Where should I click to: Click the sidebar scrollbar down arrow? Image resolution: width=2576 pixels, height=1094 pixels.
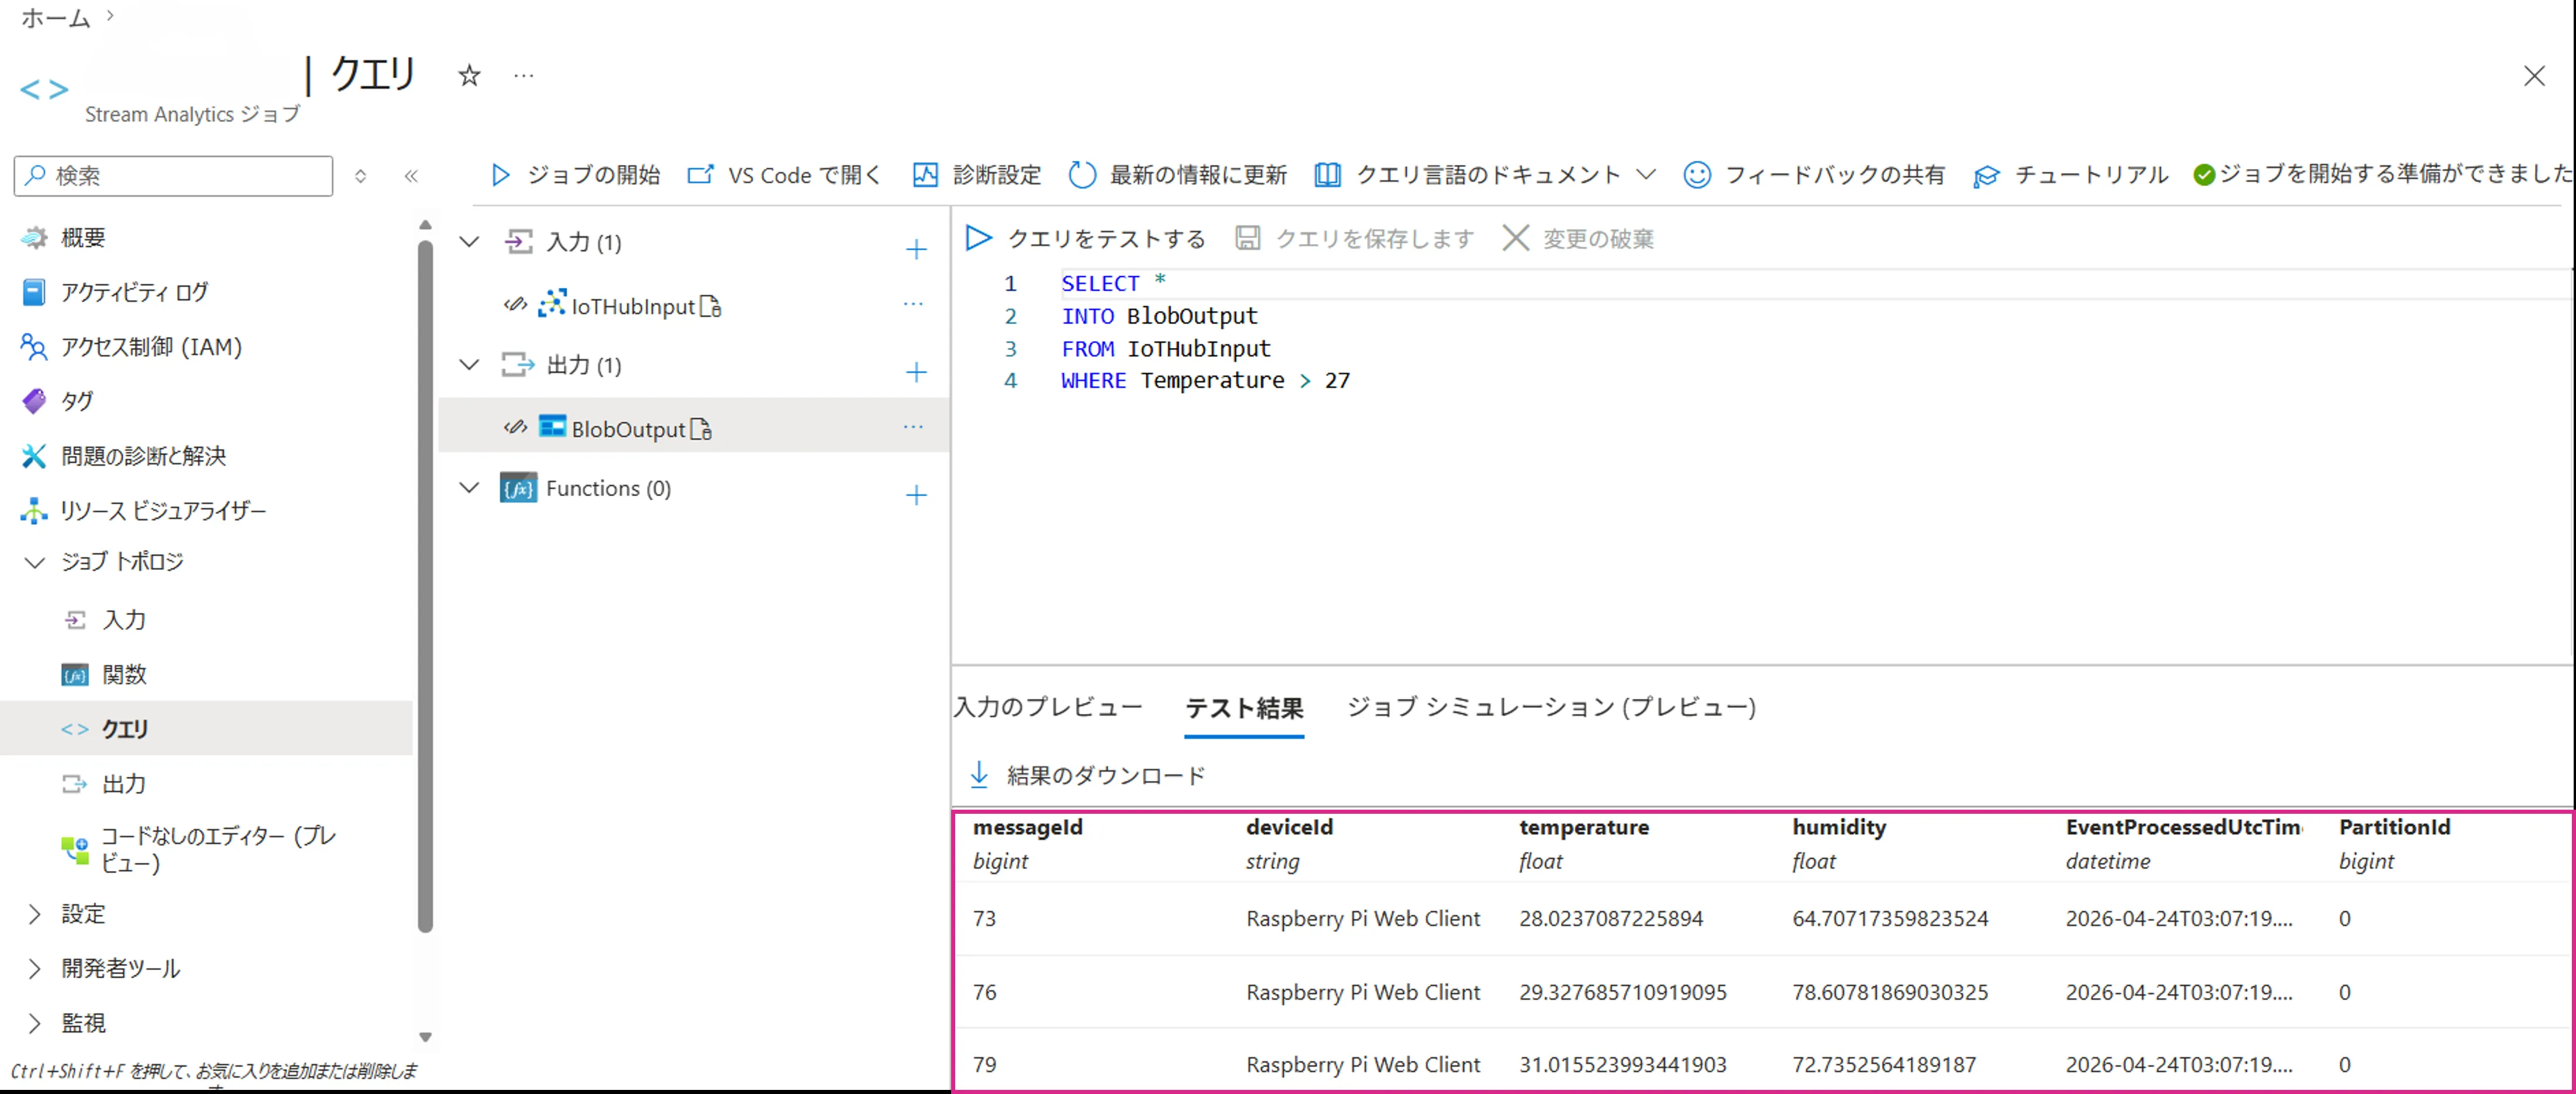[425, 1037]
